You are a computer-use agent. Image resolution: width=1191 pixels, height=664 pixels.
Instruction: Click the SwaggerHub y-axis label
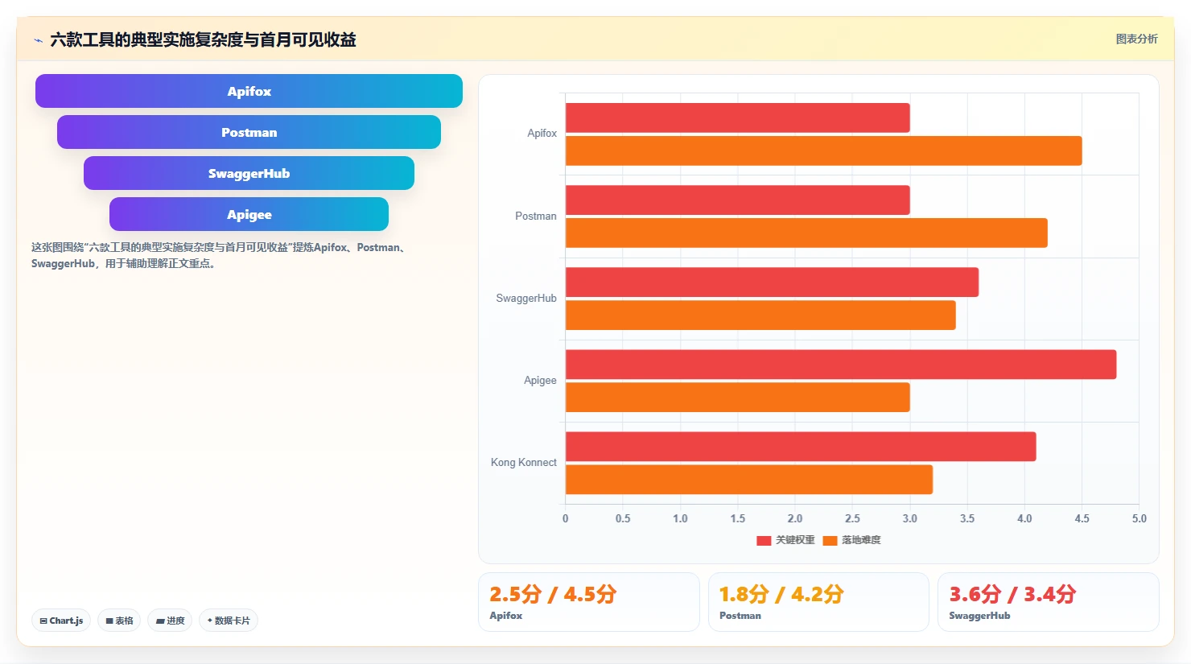click(526, 298)
